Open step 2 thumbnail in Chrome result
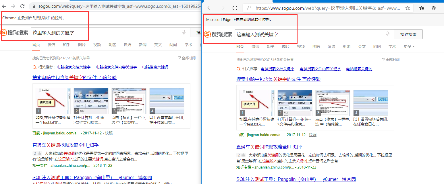The width and height of the screenshot is (444, 184). 91,101
